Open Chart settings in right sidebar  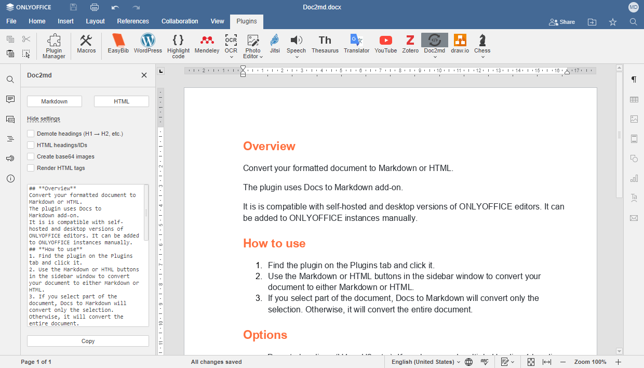coord(634,178)
